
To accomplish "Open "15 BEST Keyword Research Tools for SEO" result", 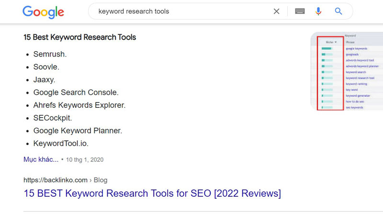I will pyautogui.click(x=152, y=193).
